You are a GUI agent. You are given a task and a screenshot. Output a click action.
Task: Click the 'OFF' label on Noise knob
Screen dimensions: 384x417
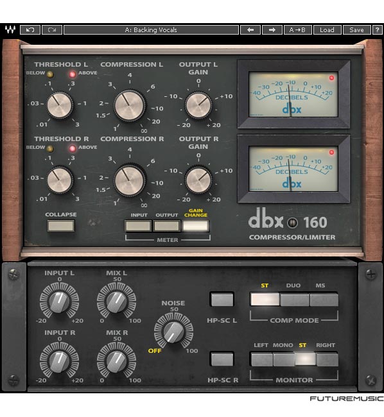point(155,351)
